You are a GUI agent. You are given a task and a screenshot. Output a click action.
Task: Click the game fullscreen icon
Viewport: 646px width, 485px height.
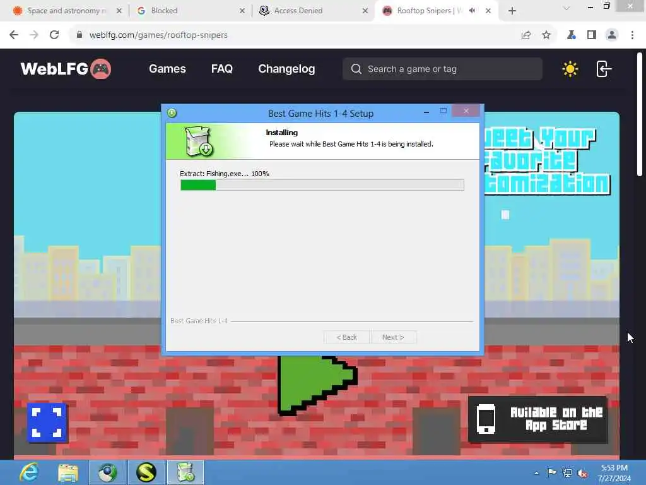pyautogui.click(x=47, y=422)
